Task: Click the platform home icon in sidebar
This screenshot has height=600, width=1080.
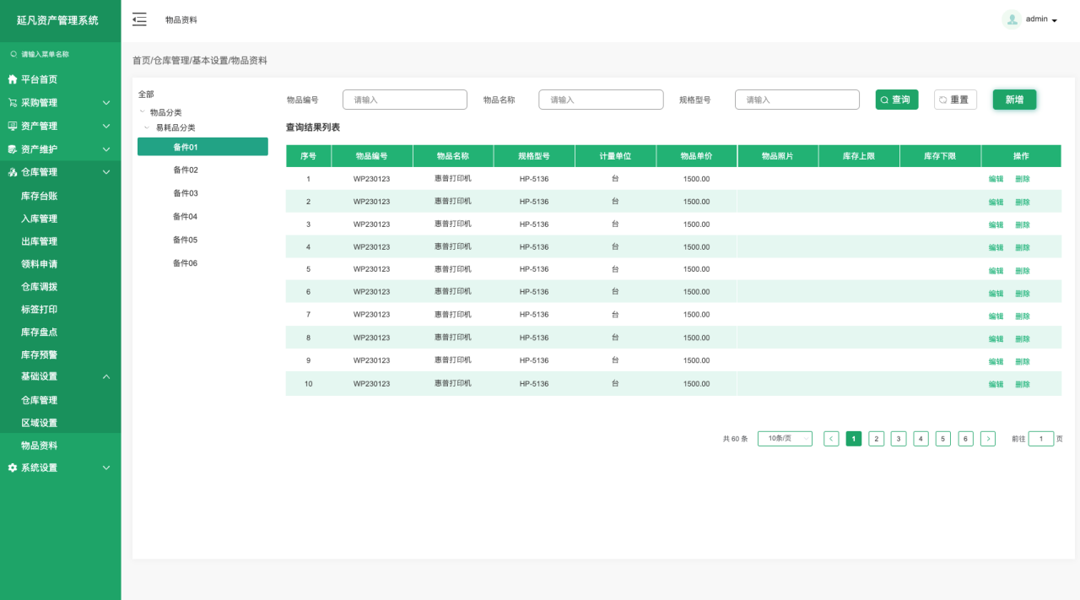Action: coord(12,79)
